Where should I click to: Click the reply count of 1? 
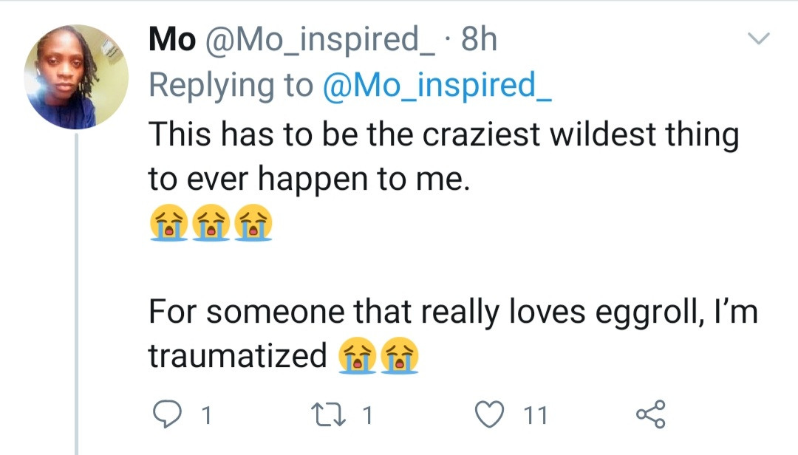click(207, 416)
